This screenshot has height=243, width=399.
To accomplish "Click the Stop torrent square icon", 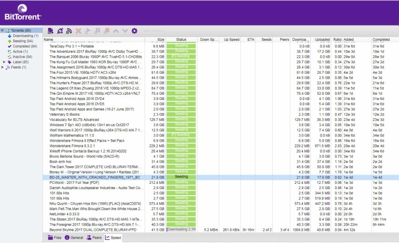I will click(107, 31).
